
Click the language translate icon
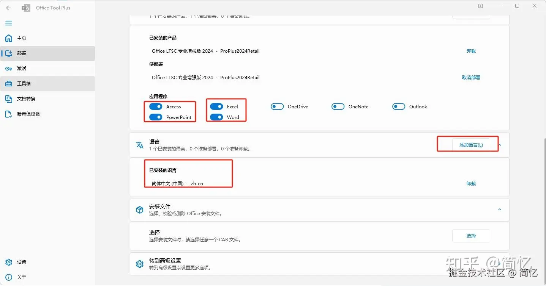[x=140, y=145]
